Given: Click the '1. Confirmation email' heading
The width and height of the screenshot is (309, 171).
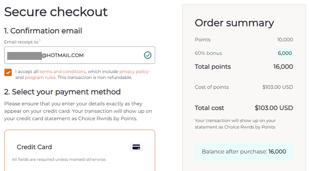Looking at the screenshot, I should point(43,31).
